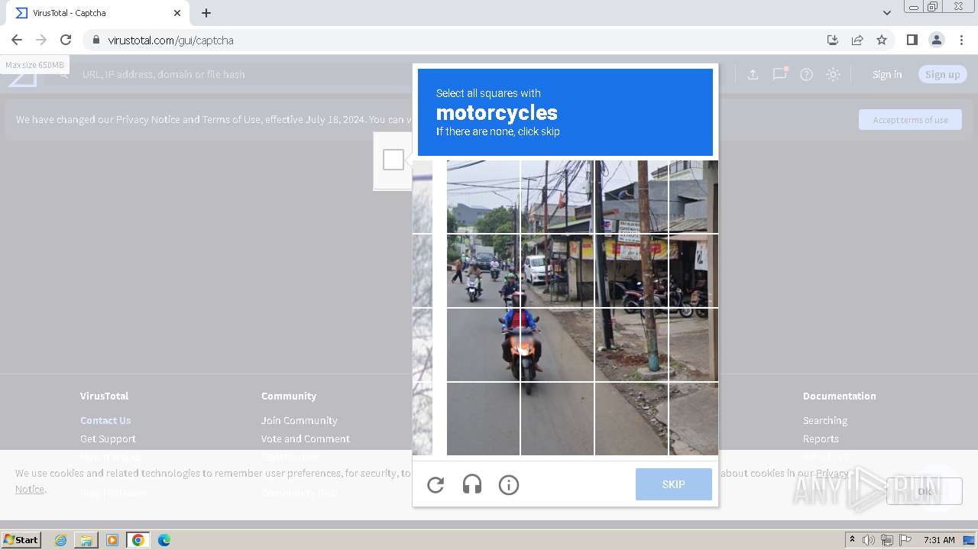Tick the reCAPTCHA checkbox

pos(393,160)
